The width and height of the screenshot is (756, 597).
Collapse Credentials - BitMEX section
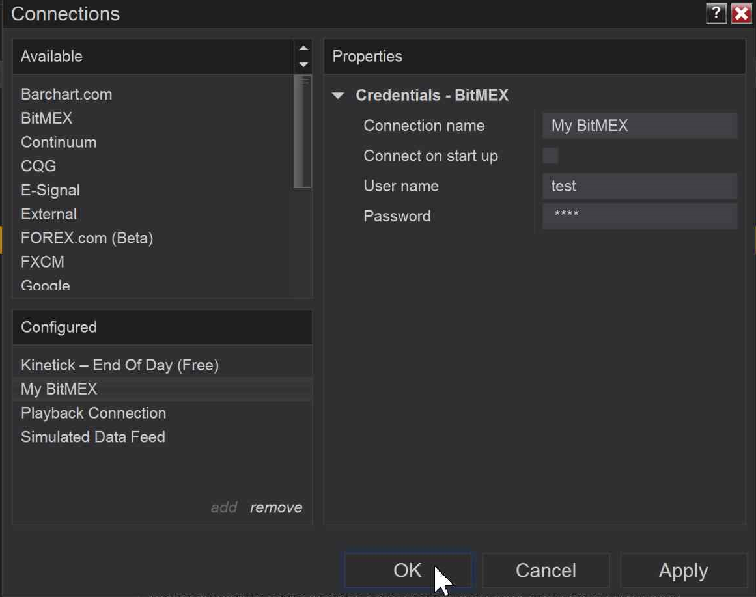tap(339, 96)
